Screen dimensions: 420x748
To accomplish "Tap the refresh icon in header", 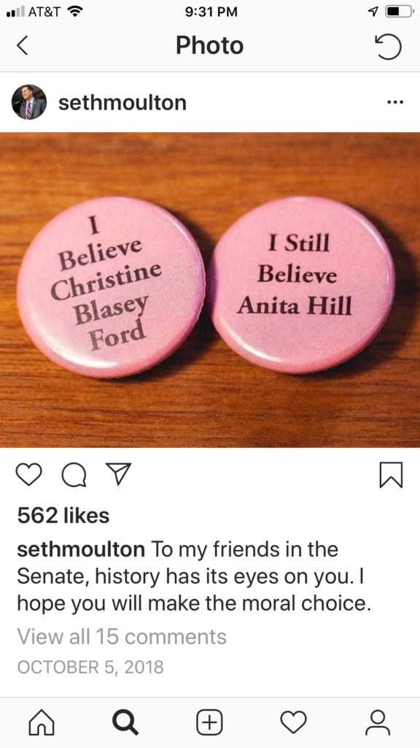I will pos(389,46).
